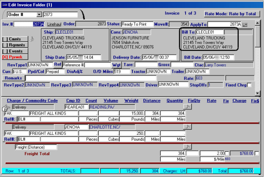Click the 15,000 weight field

pyautogui.click(x=132, y=113)
